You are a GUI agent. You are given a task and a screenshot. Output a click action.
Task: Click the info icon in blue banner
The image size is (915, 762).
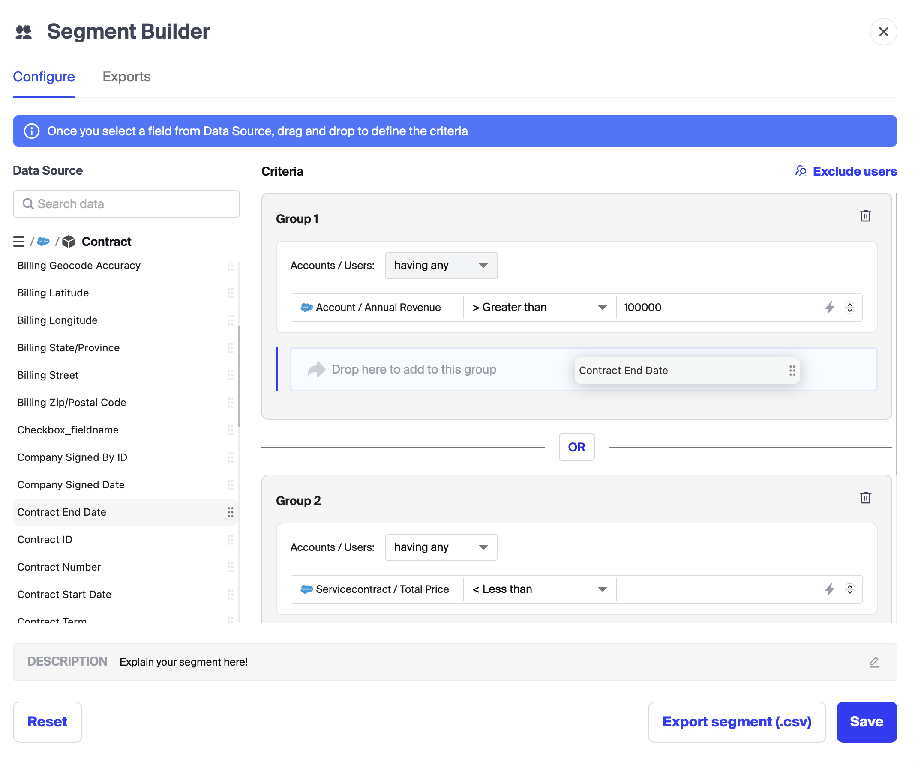[x=31, y=131]
